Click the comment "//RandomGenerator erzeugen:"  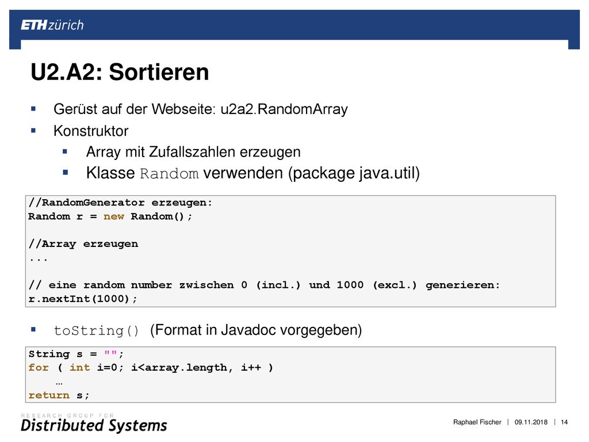[x=121, y=203]
